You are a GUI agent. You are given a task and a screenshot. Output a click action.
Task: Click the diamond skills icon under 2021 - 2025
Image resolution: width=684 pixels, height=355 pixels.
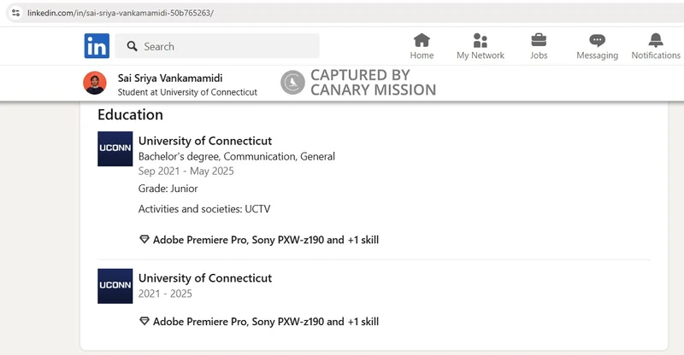(x=144, y=322)
